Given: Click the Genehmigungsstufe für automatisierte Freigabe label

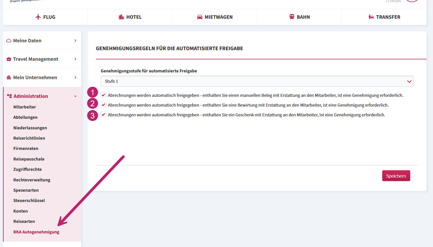Looking at the screenshot, I should coord(149,71).
